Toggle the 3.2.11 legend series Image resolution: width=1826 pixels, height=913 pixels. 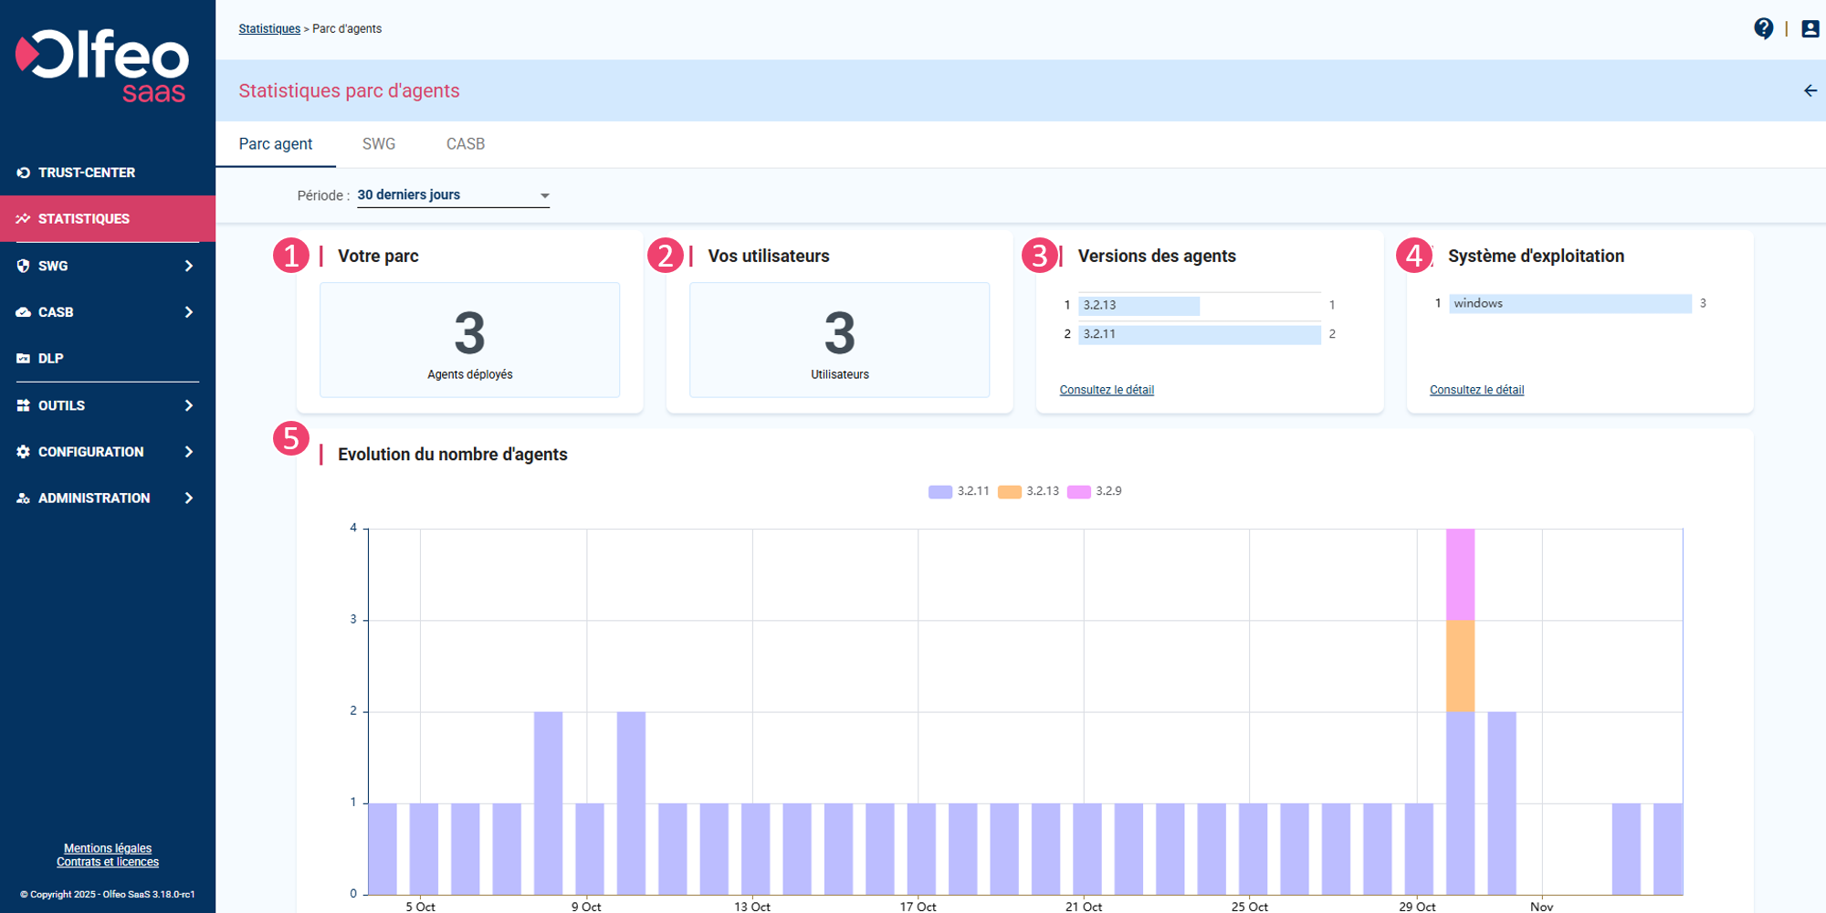[959, 491]
